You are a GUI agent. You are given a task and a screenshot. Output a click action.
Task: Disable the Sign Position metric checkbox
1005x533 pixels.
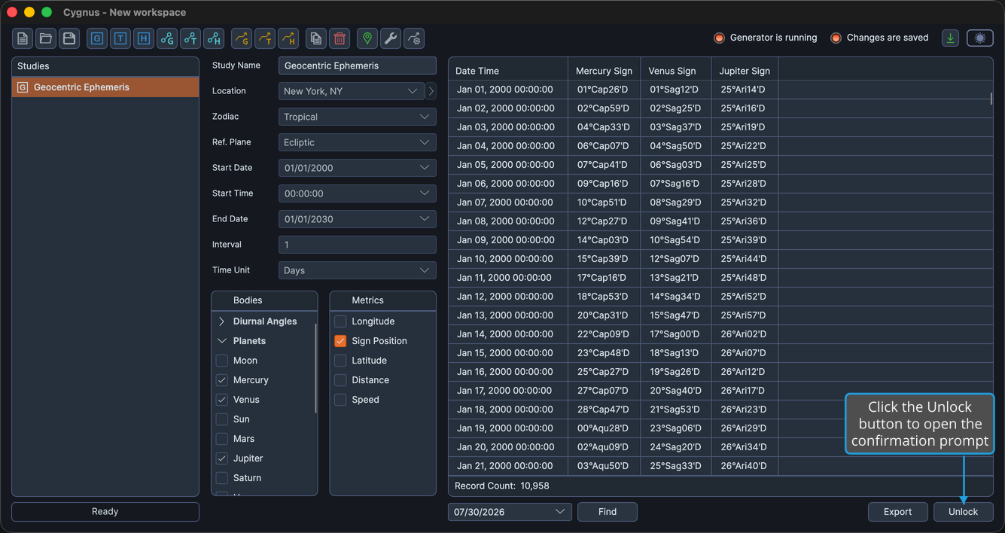tap(340, 341)
